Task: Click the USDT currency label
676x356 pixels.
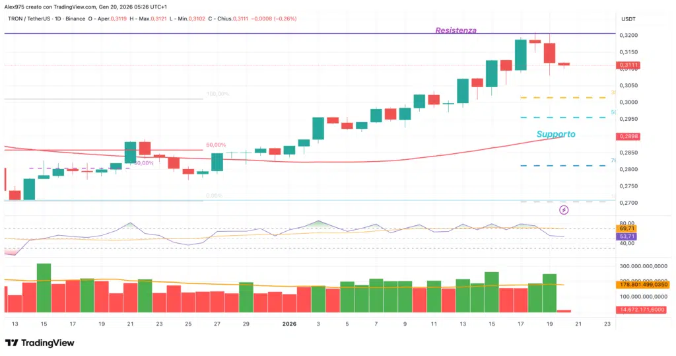Action: click(x=628, y=18)
